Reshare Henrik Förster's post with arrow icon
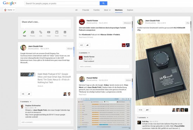 (87, 45)
